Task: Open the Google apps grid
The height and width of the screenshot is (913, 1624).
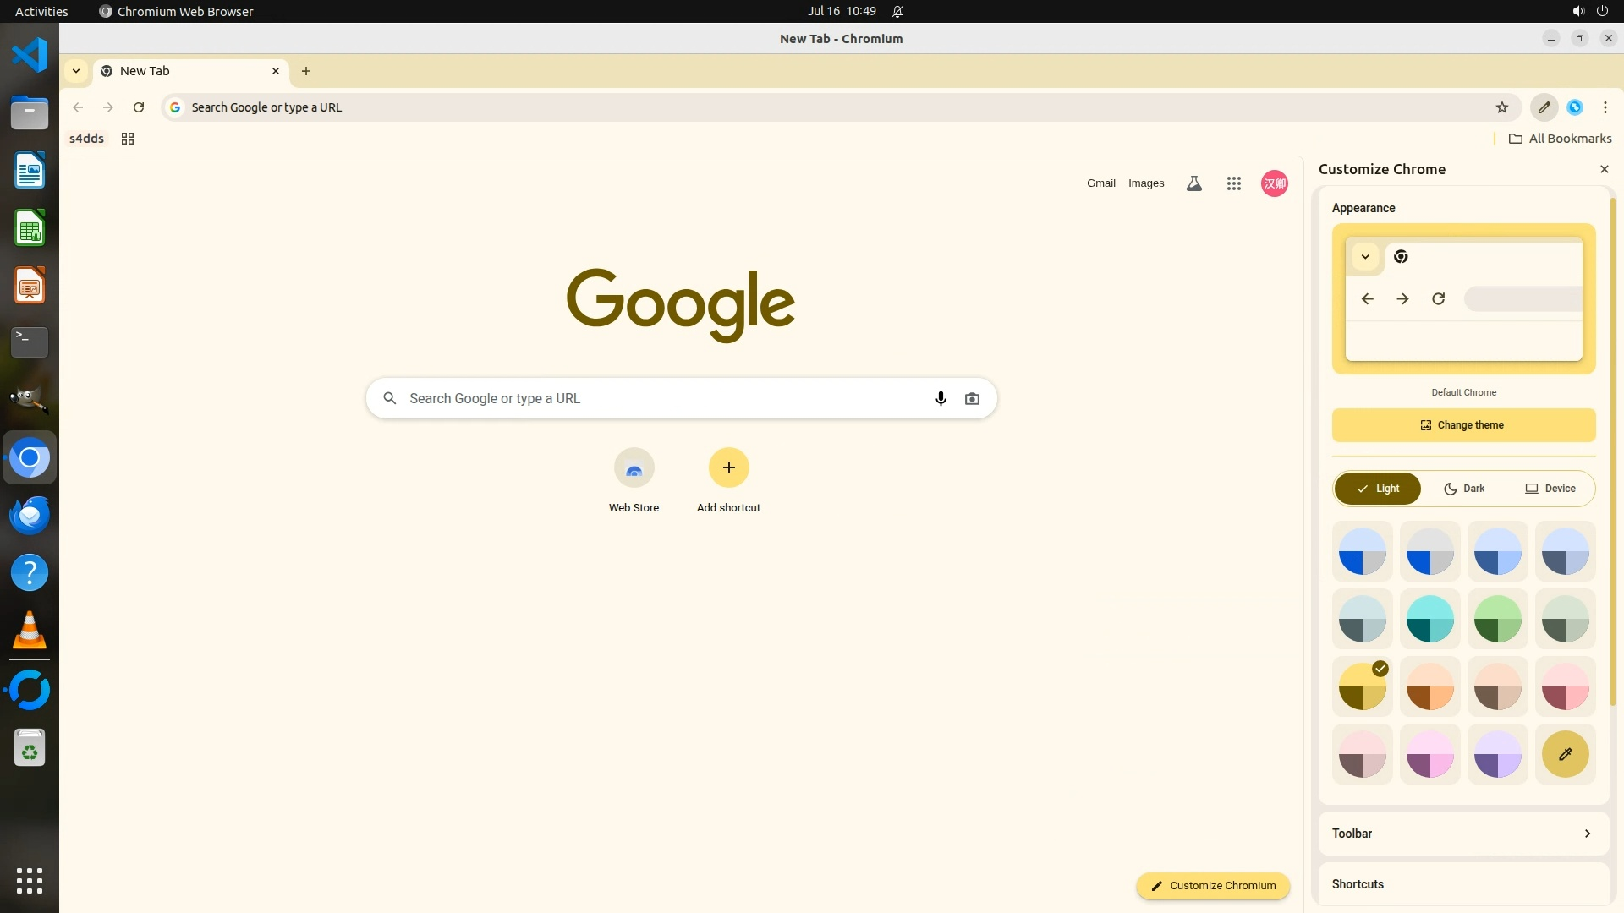Action: 1233,183
